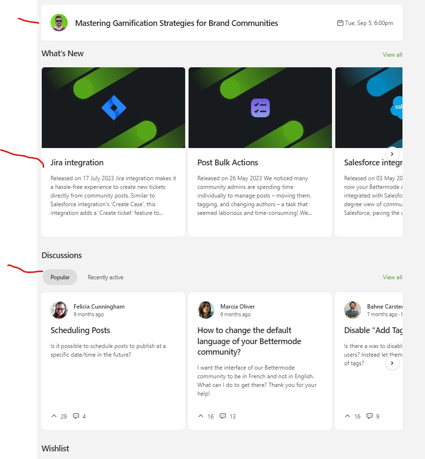The height and width of the screenshot is (459, 425).
Task: Click comment icon on default language post
Action: click(x=223, y=416)
